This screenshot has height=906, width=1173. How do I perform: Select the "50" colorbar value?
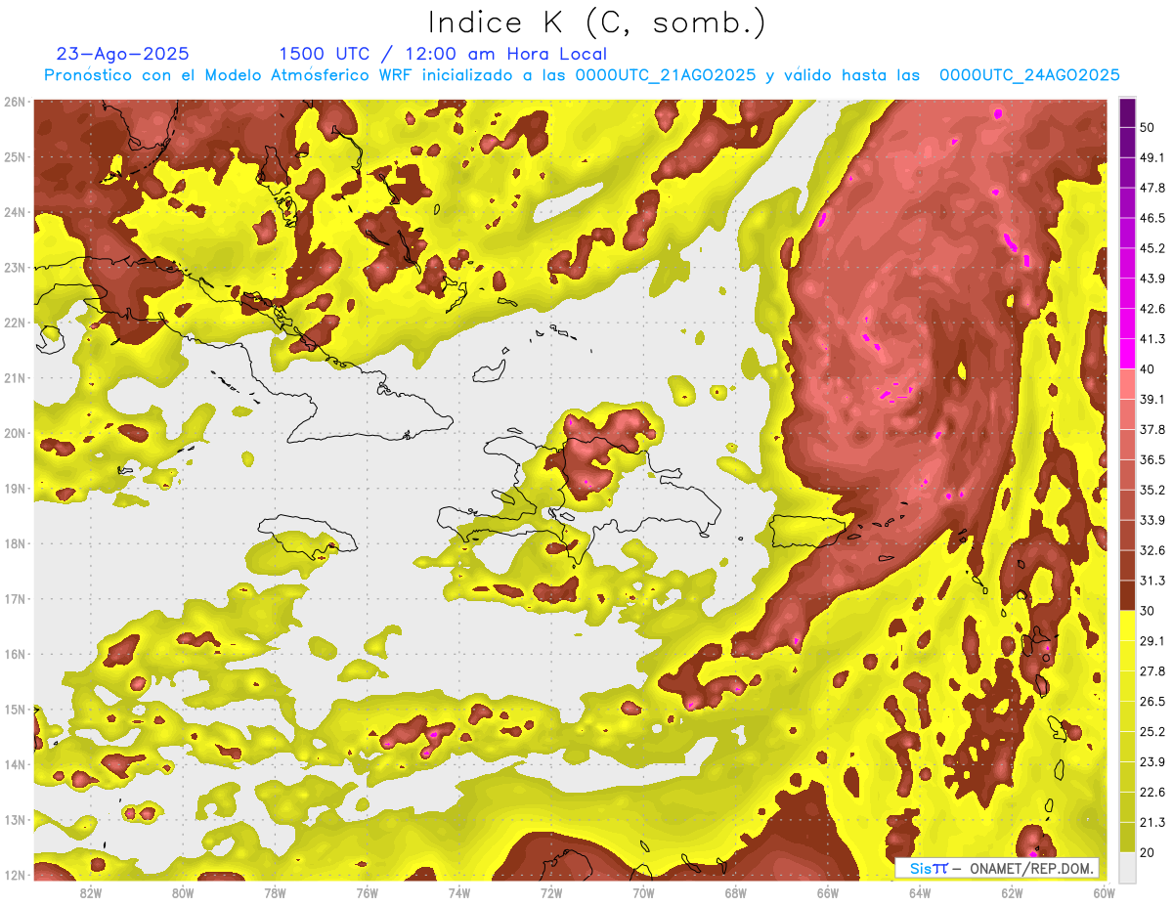pos(1150,128)
